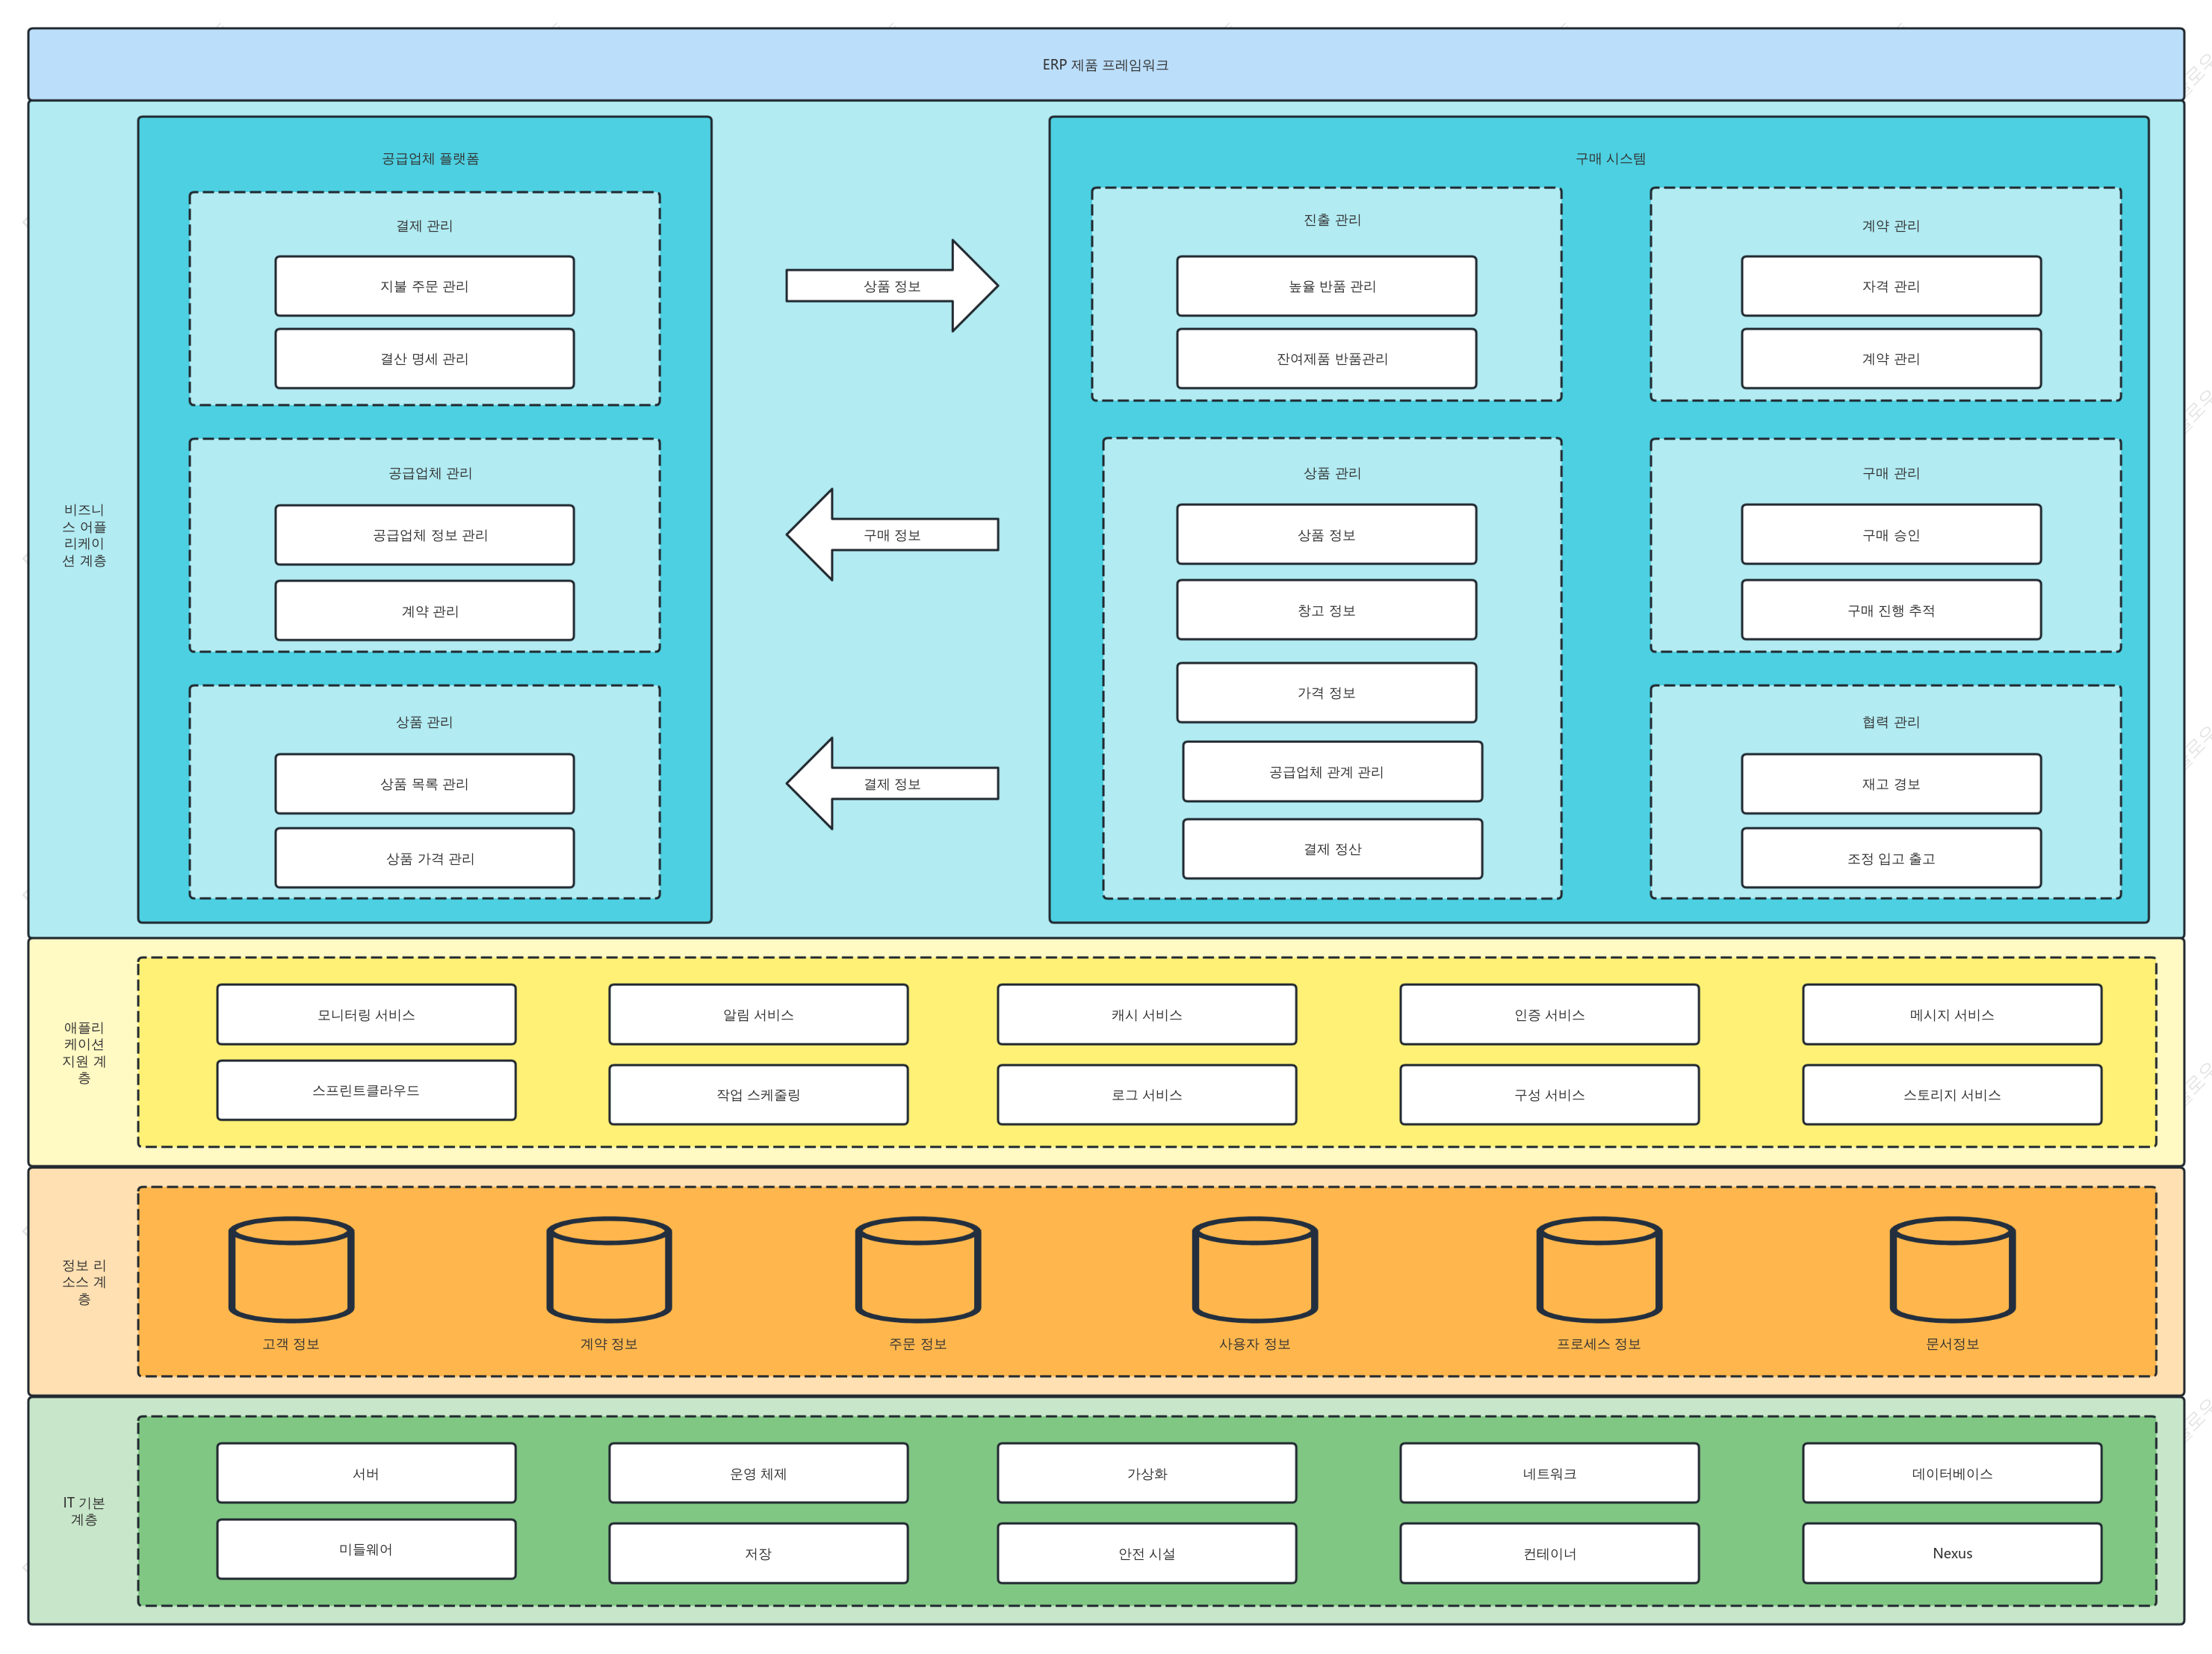Select the 문서정보 database cylinder

[x=1952, y=1269]
